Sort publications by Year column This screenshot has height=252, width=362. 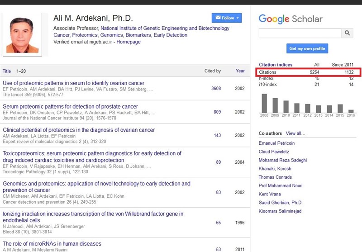[240, 71]
